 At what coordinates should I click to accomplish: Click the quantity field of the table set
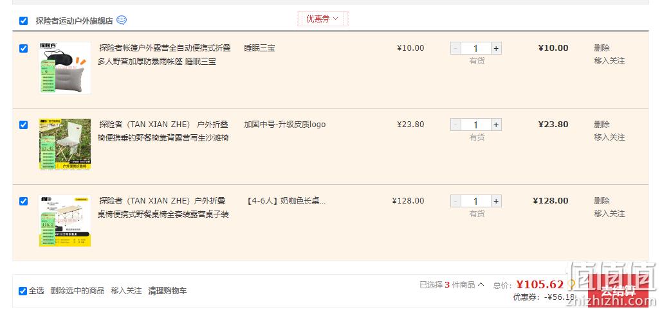pos(476,201)
